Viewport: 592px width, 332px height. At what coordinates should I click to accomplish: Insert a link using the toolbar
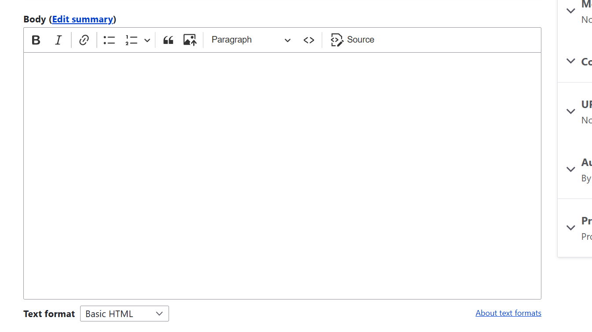tap(84, 40)
